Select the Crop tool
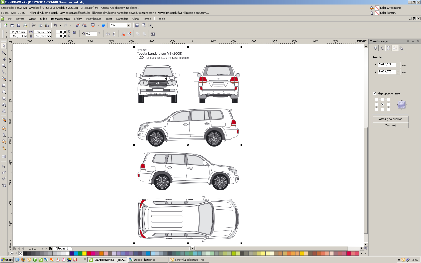 click(4, 59)
